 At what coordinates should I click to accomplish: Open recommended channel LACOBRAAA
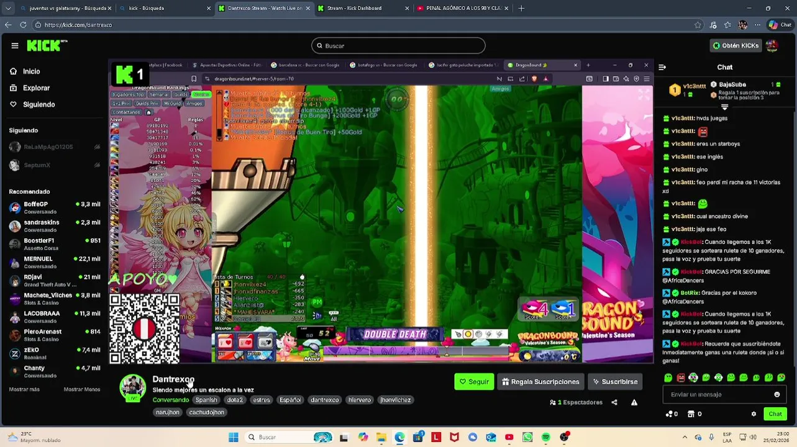[x=55, y=317]
